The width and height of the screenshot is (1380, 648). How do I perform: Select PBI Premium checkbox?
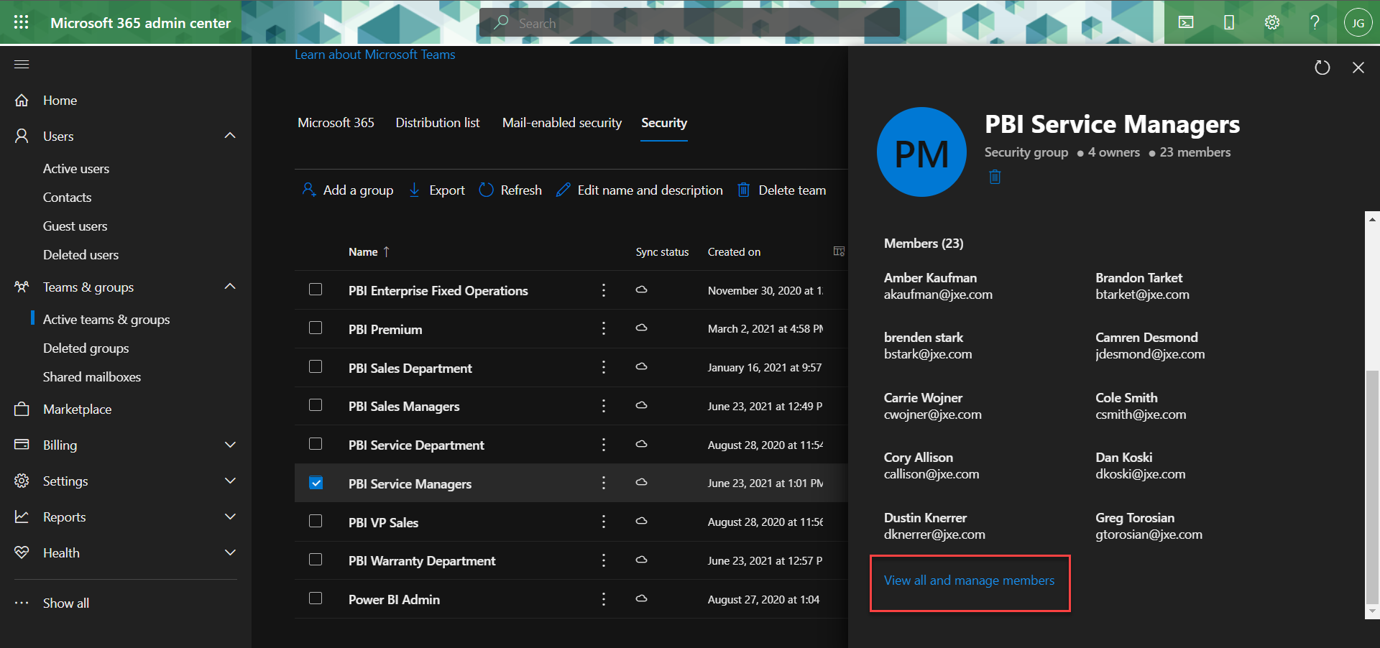click(x=316, y=328)
